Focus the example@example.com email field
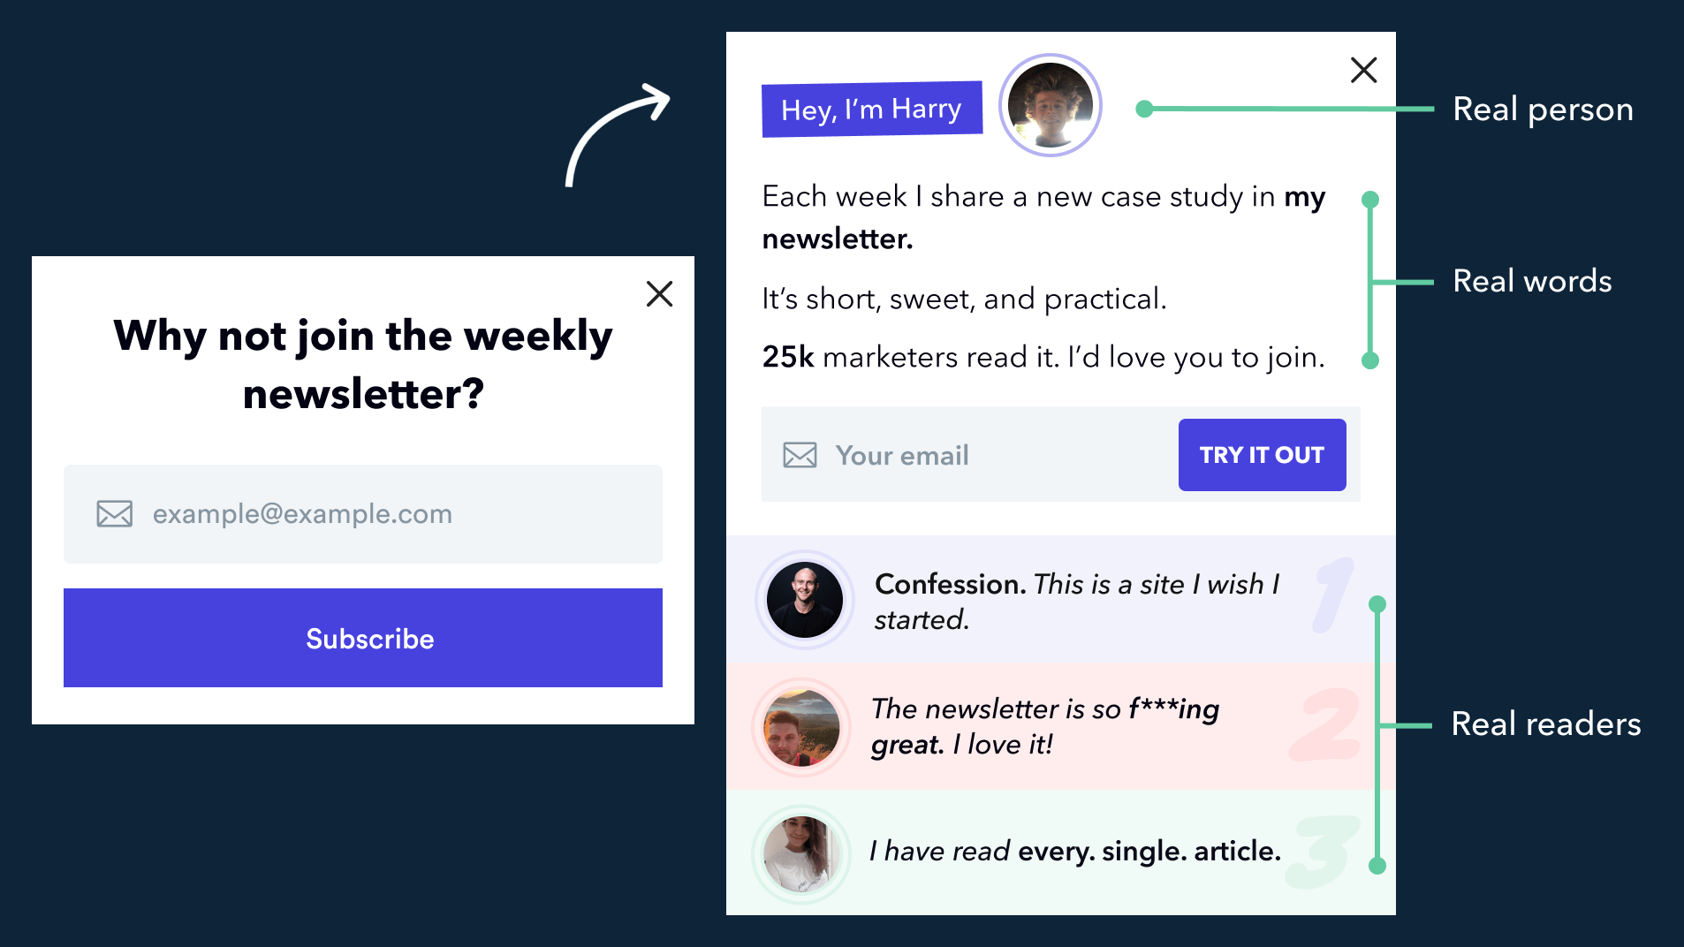Screen dimensions: 1684x947 [x=363, y=514]
